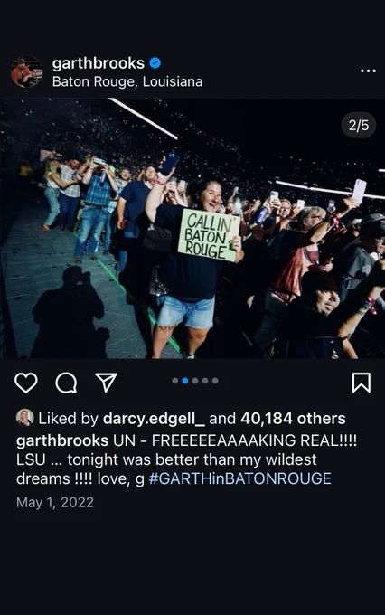The image size is (385, 615).
Task: Select the third carousel dot
Action: 195,381
